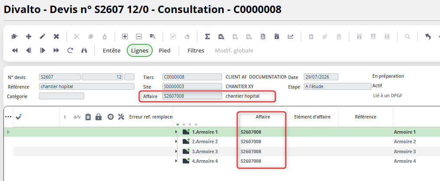Go to first record with double-left arrows
The width and height of the screenshot is (440, 181).
coord(15,50)
